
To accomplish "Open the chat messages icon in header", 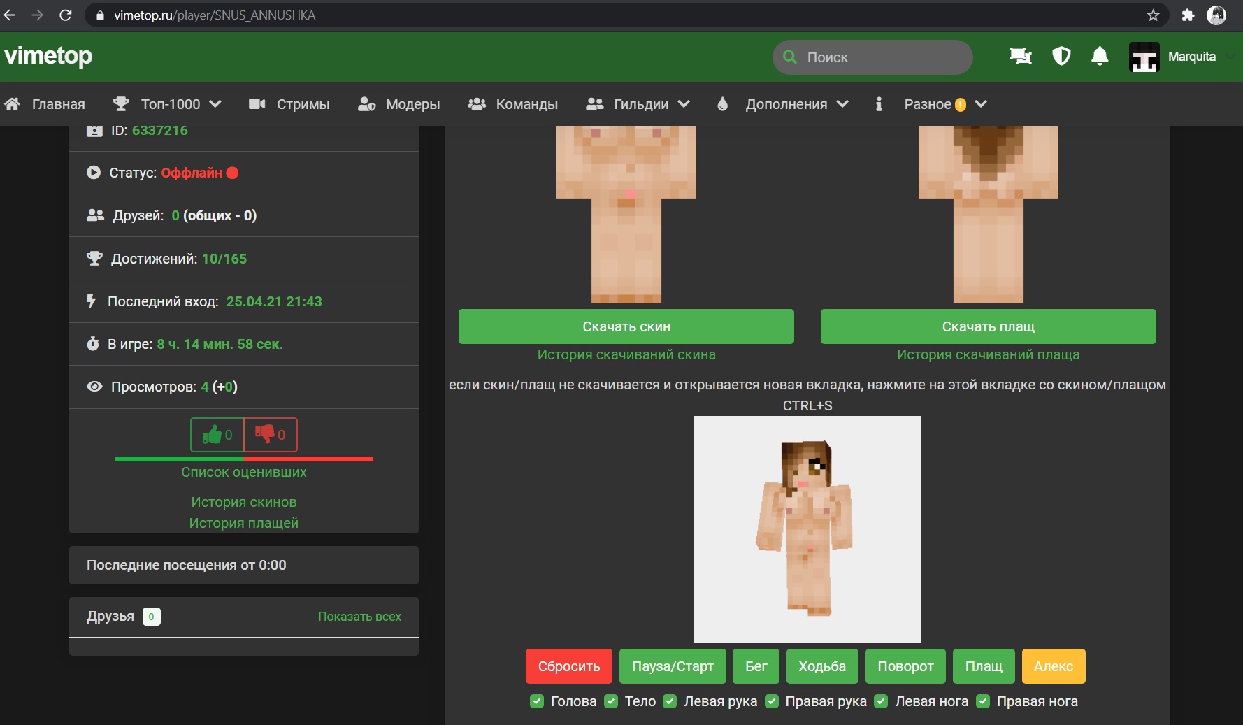I will [1021, 57].
